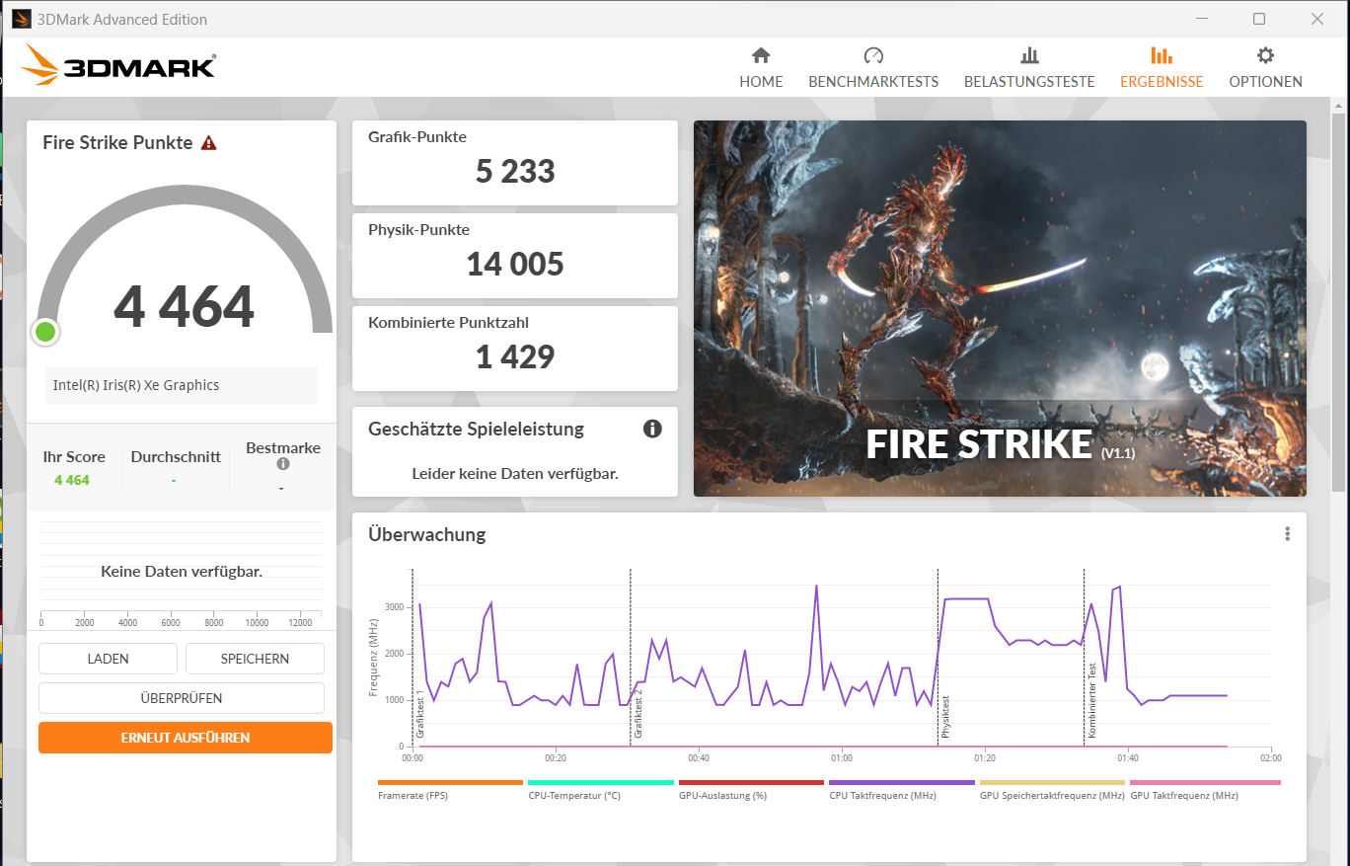This screenshot has width=1350, height=866.
Task: Click the green dot on score gauge
Action: [44, 332]
